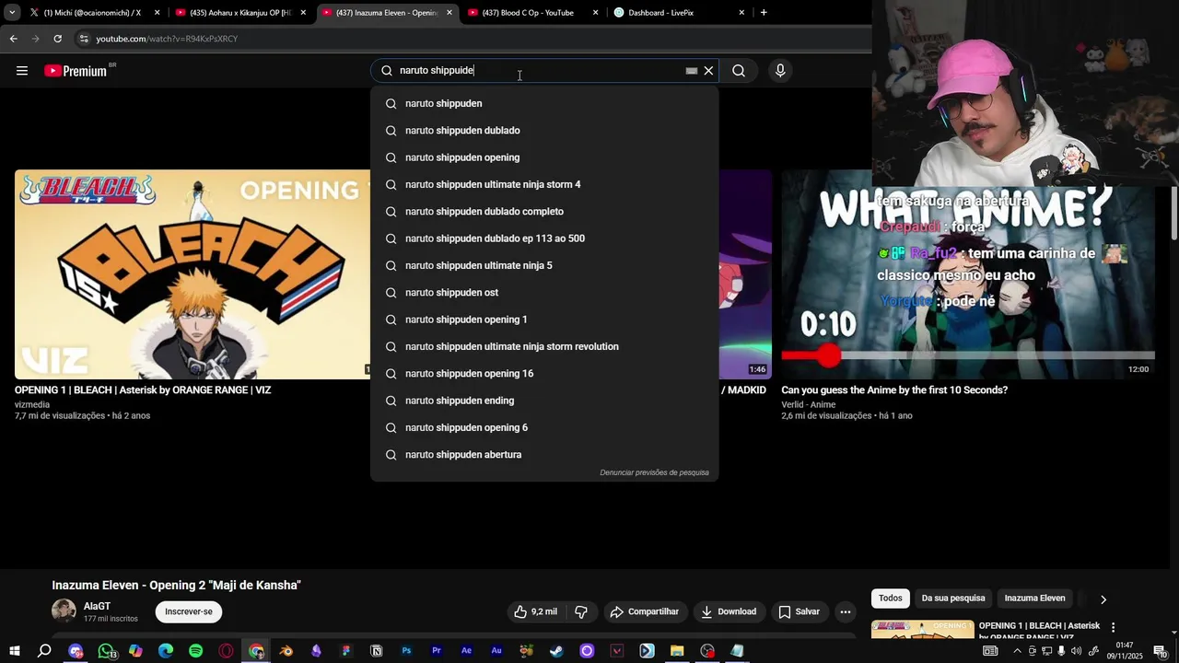Choose suggestion naruto shippuden ending
Image resolution: width=1179 pixels, height=663 pixels.
coord(544,401)
